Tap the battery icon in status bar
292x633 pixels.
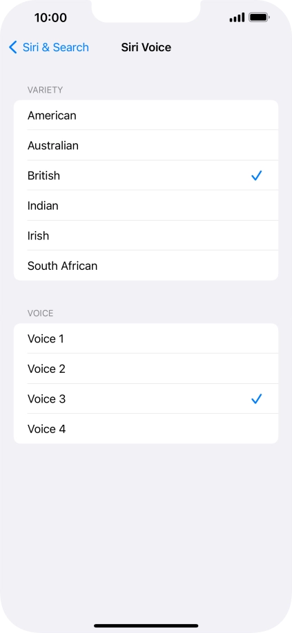260,17
